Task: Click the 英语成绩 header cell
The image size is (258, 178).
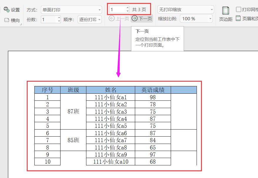Action: click(153, 90)
